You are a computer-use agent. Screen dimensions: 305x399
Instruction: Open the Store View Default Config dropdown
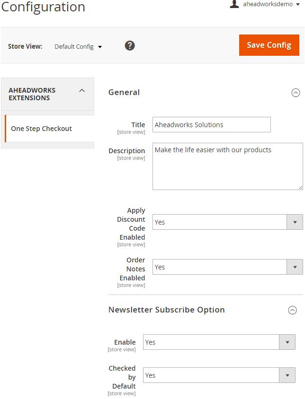click(x=78, y=47)
